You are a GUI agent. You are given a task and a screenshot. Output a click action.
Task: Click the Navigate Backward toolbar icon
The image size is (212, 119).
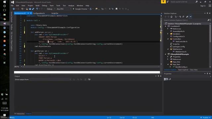coord(14,9)
